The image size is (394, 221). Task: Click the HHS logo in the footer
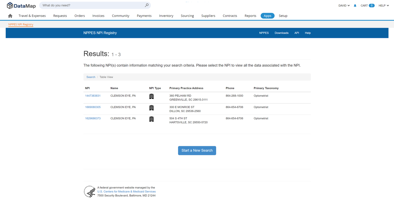point(90,191)
